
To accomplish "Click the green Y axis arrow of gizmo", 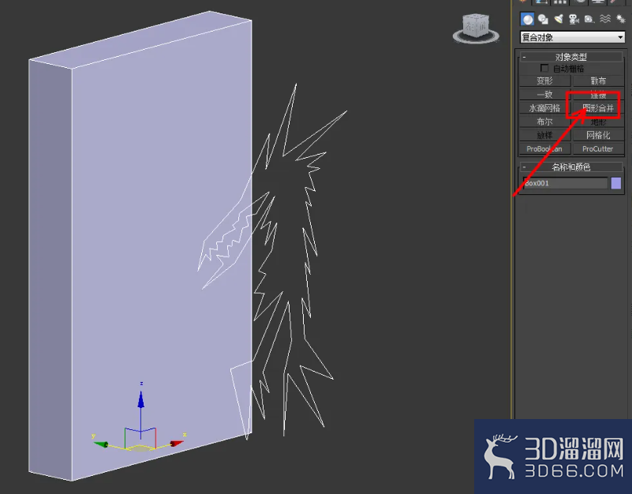I will 101,444.
